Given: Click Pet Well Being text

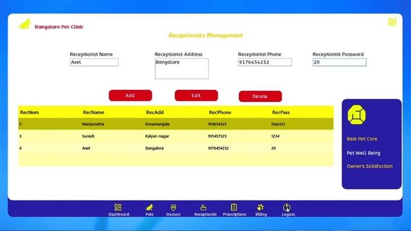Looking at the screenshot, I should (363, 153).
